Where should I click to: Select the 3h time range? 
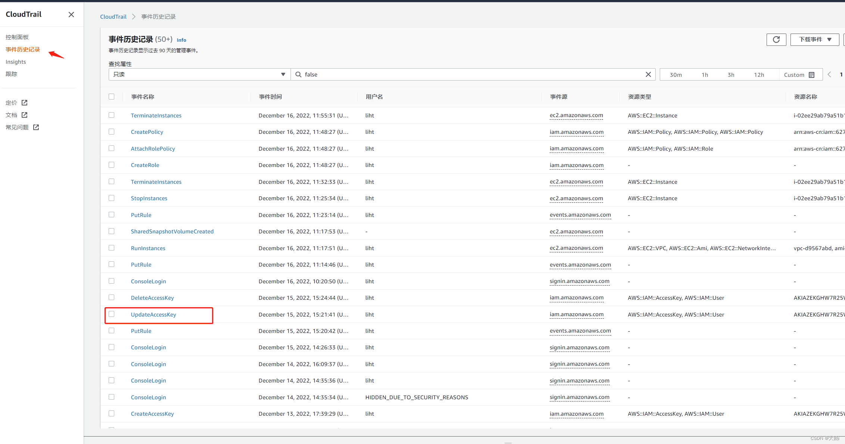pos(731,75)
